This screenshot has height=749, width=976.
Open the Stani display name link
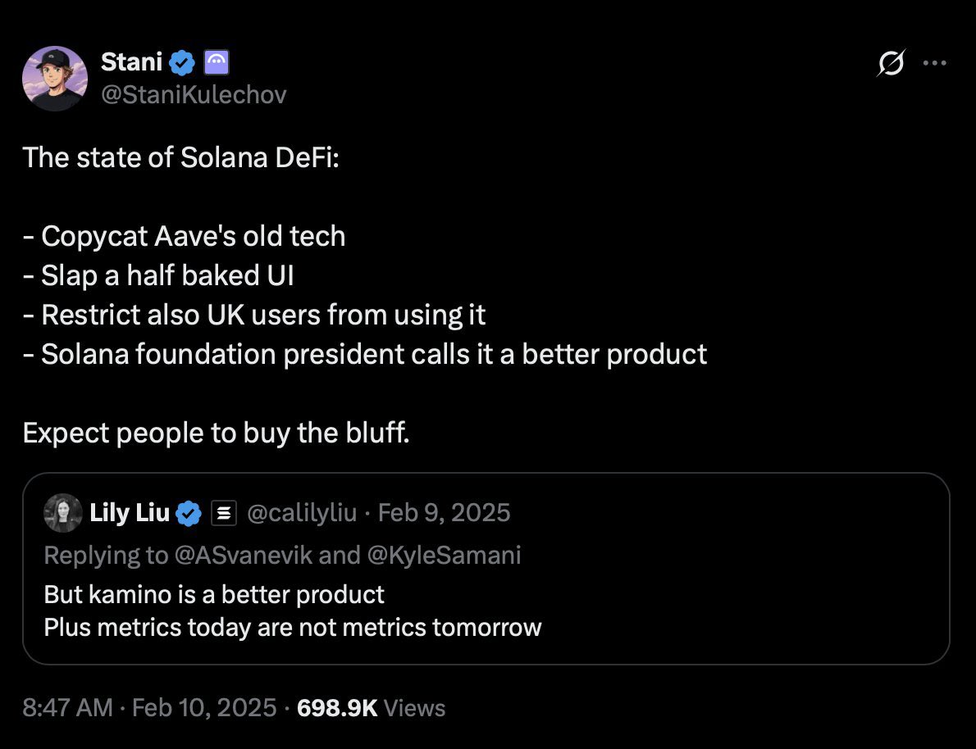[x=131, y=61]
